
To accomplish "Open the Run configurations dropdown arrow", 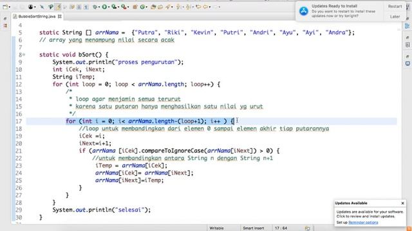I will [109, 7].
